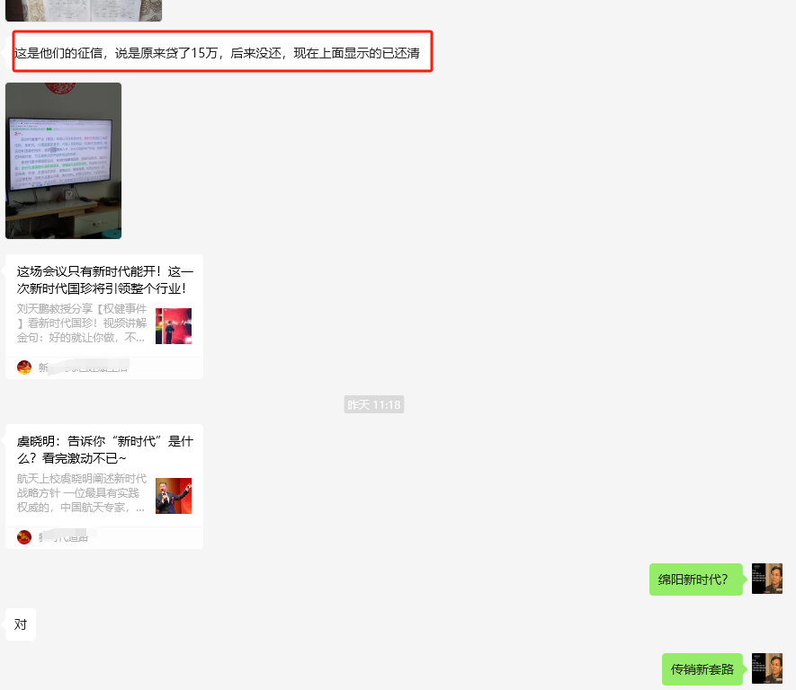Screen dimensions: 796x690
Task: Click the account icon under the 刘天鹏 article
Action: pos(24,367)
